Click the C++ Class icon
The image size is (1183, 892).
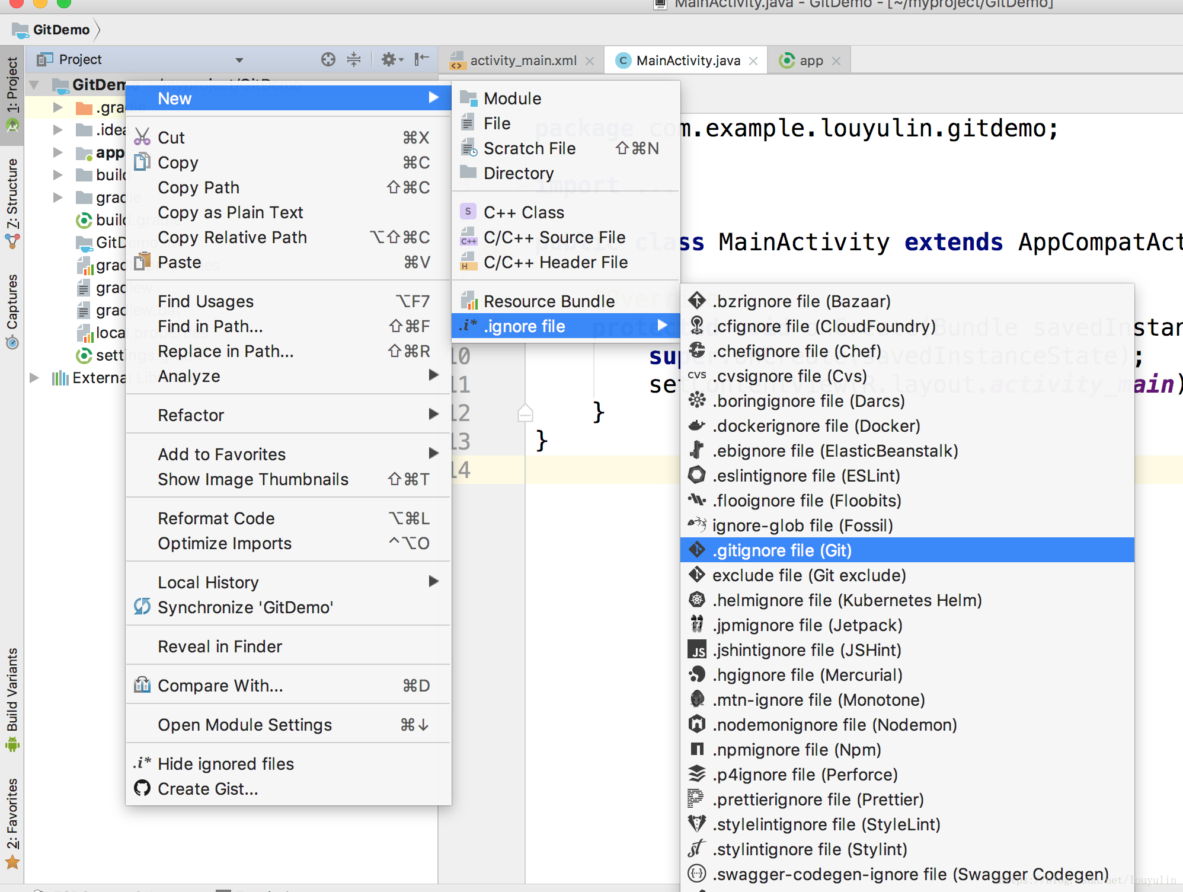(x=468, y=212)
